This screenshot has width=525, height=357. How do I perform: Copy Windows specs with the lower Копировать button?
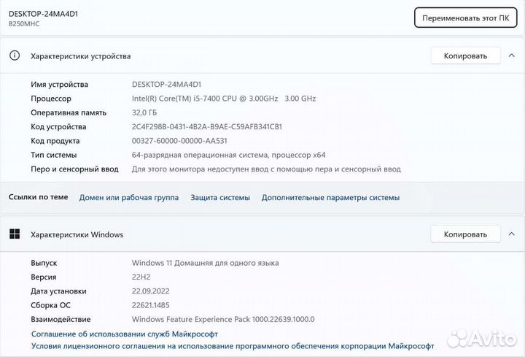[x=465, y=234]
